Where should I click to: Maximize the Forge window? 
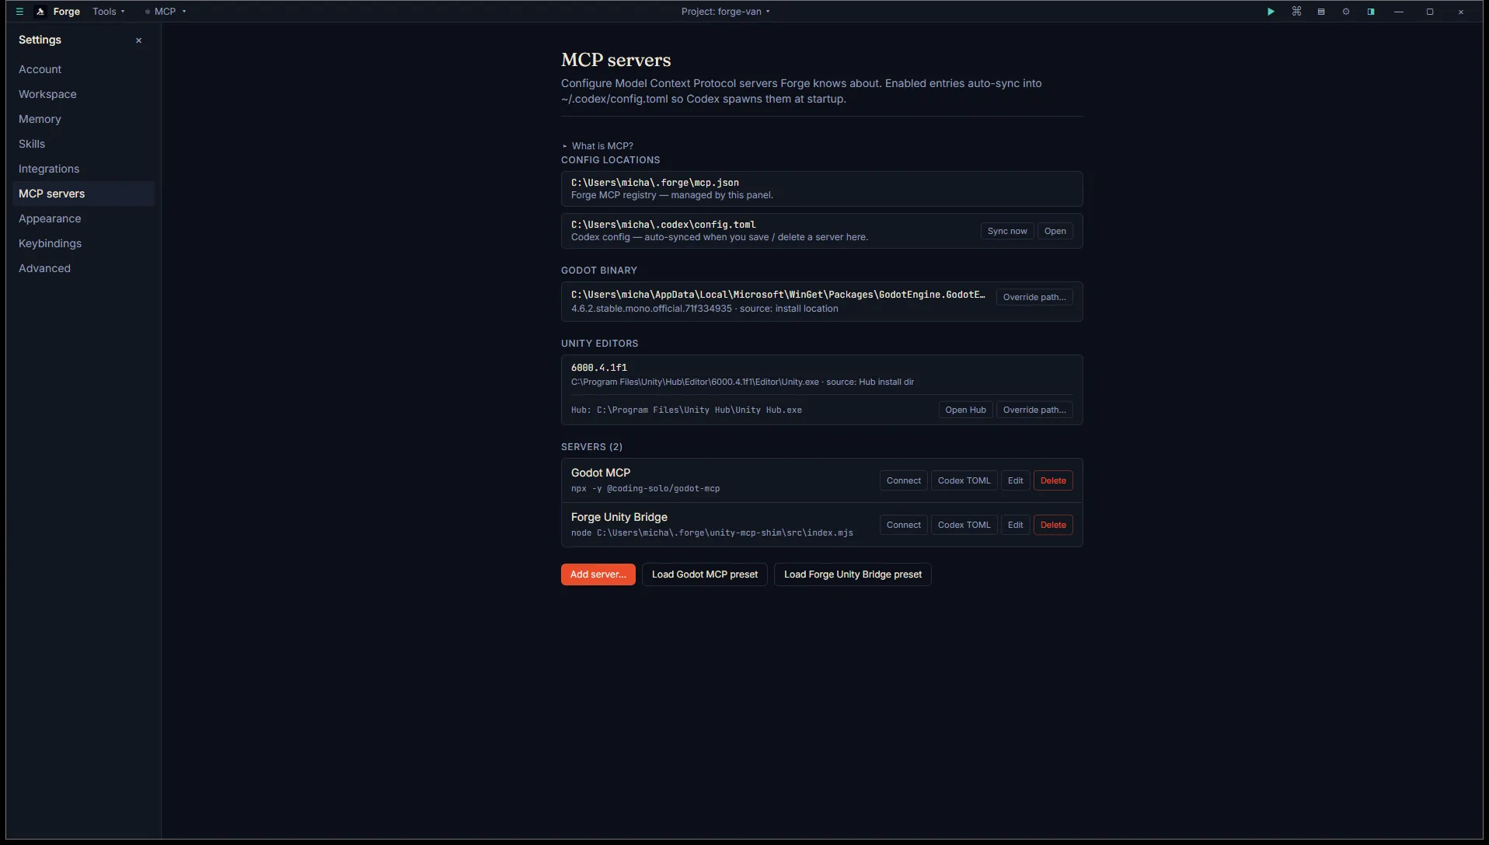pos(1430,12)
